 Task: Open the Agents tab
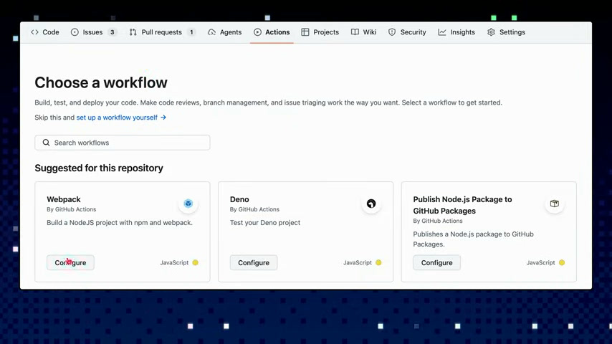225,32
